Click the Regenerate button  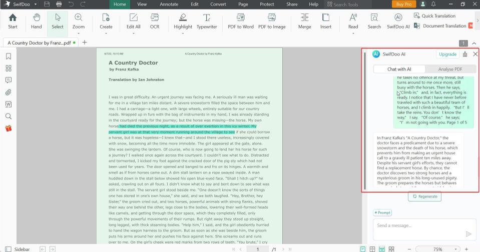424,196
